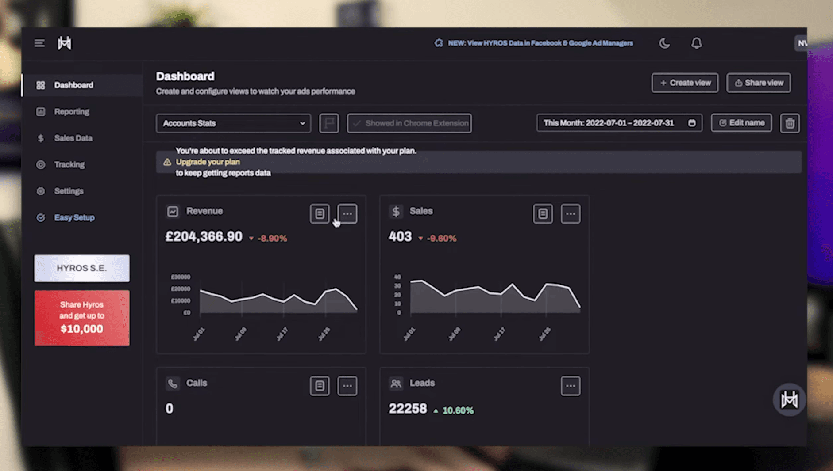Toggle dark mode moon icon
This screenshot has width=833, height=471.
pyautogui.click(x=664, y=43)
